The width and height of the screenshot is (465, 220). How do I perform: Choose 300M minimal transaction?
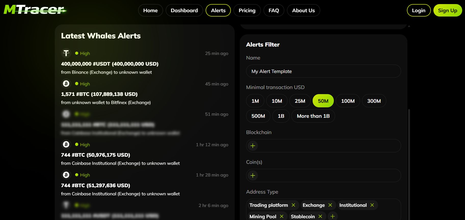[374, 101]
